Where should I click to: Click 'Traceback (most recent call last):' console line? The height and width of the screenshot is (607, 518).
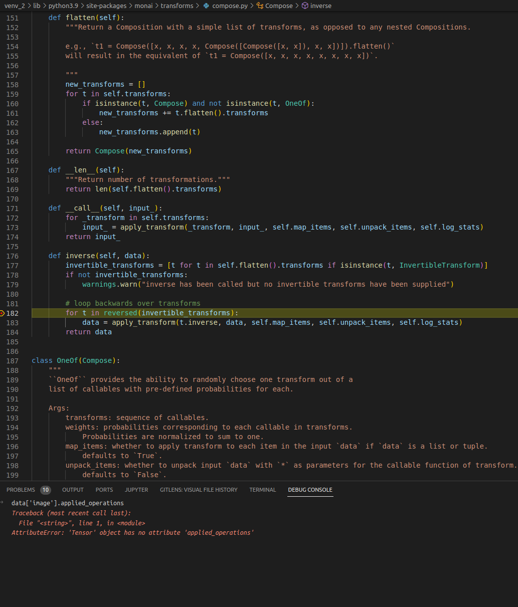(x=71, y=513)
